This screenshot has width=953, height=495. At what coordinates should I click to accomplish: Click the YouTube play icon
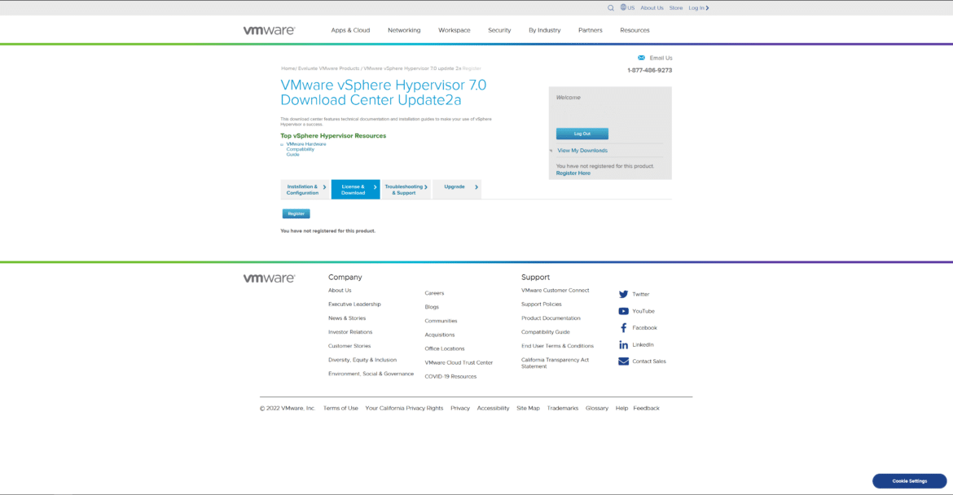tap(624, 311)
